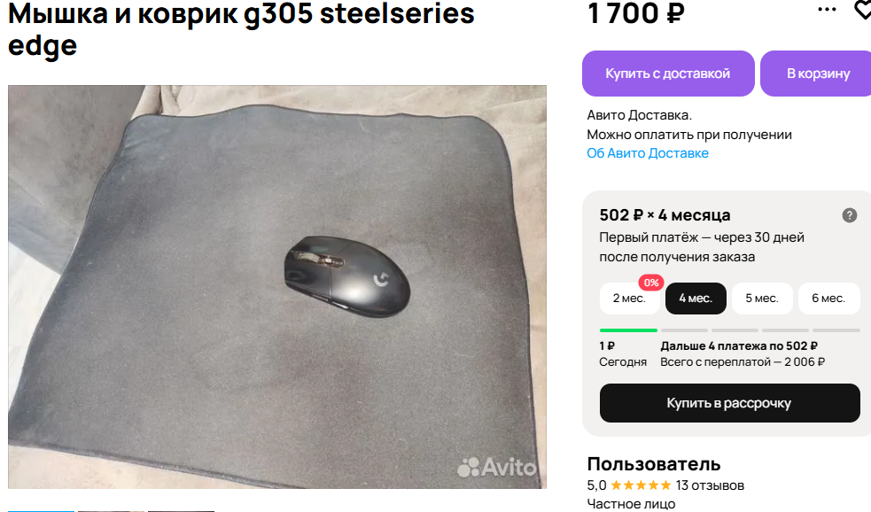The image size is (871, 512).
Task: Open the Пользователь seller profile
Action: click(x=654, y=464)
